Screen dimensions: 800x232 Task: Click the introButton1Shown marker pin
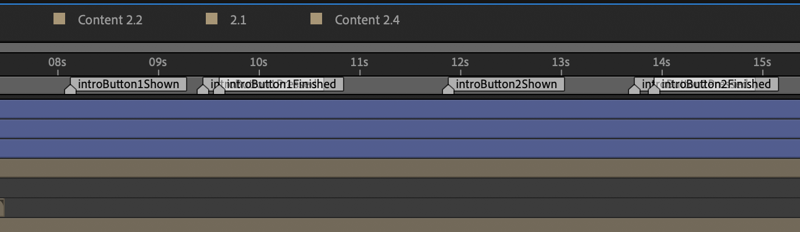[x=70, y=89]
